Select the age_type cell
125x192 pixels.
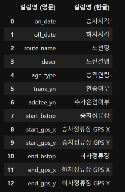pos(44,76)
